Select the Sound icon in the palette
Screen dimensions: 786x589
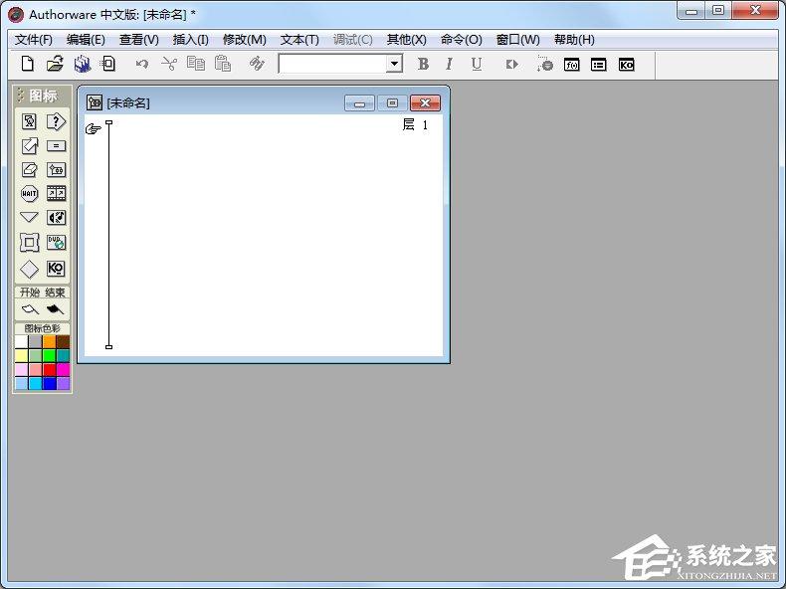56,217
